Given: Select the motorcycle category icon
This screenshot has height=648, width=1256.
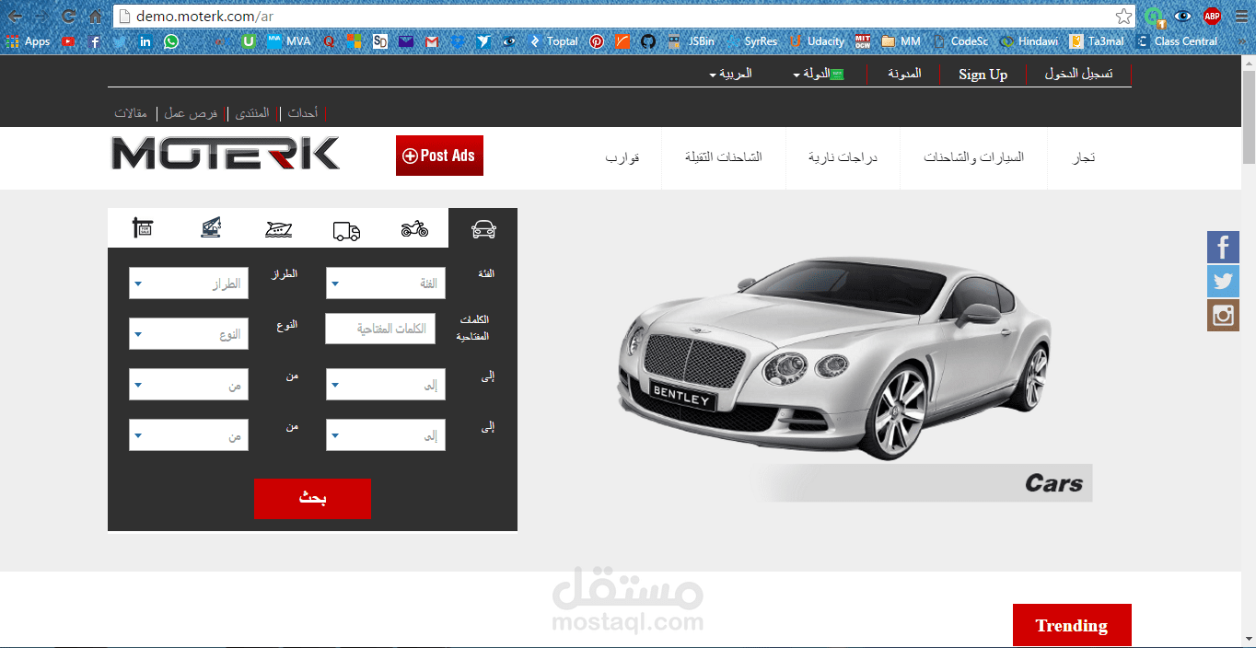Looking at the screenshot, I should [414, 229].
